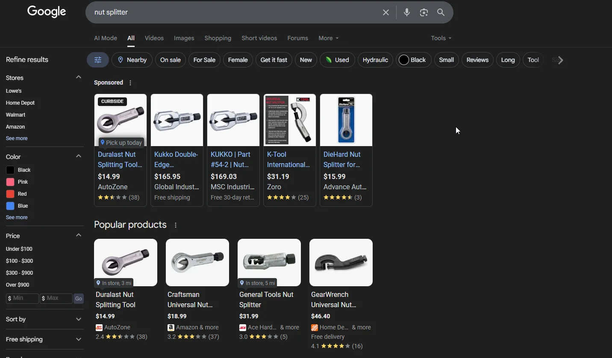612x358 pixels.
Task: Switch to AI Mode tab
Action: (106, 38)
